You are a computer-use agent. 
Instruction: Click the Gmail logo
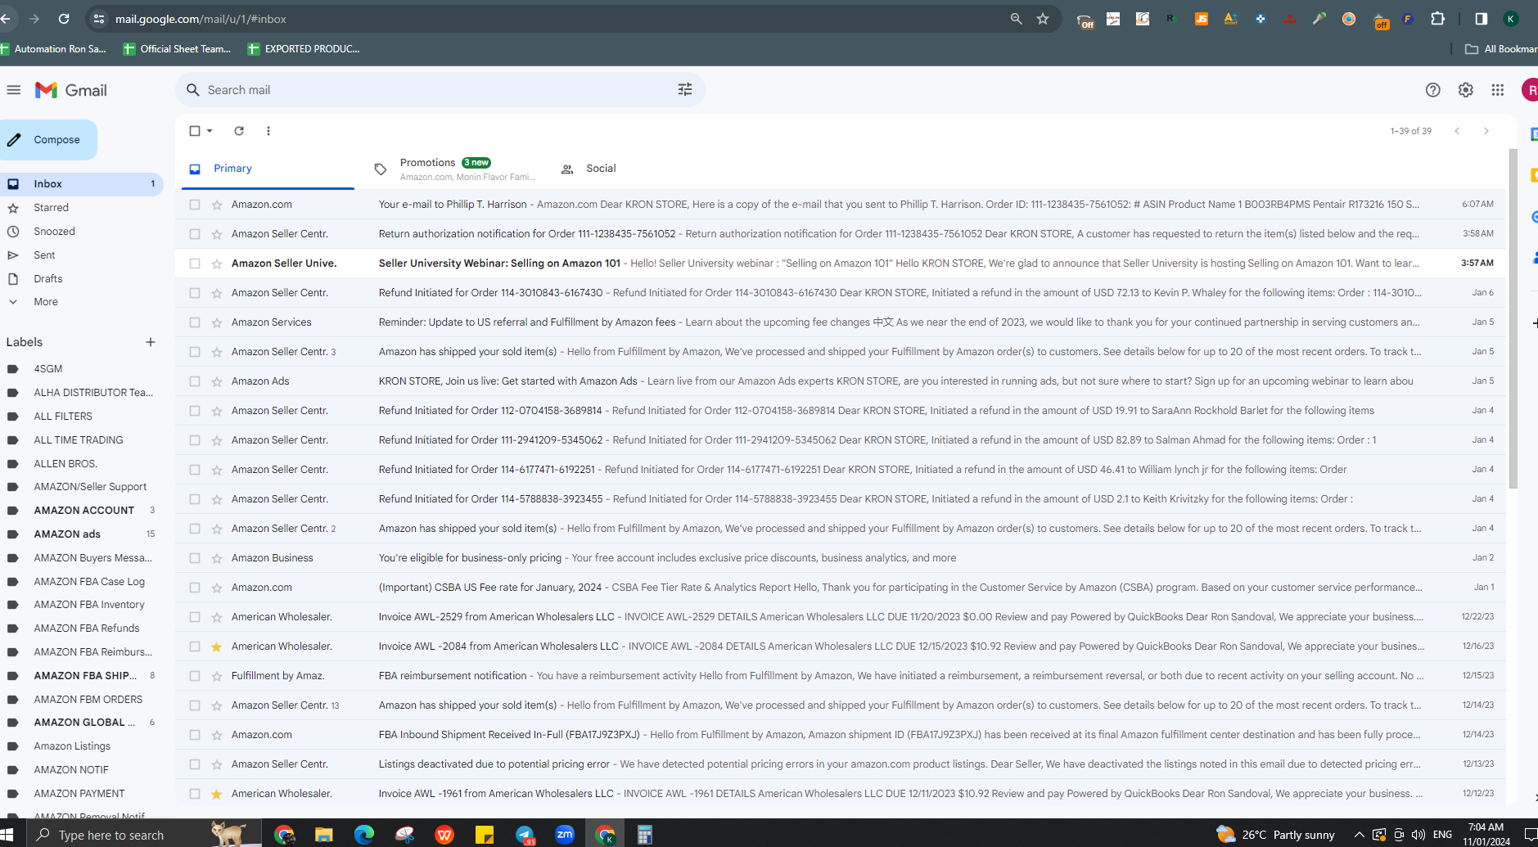point(71,90)
